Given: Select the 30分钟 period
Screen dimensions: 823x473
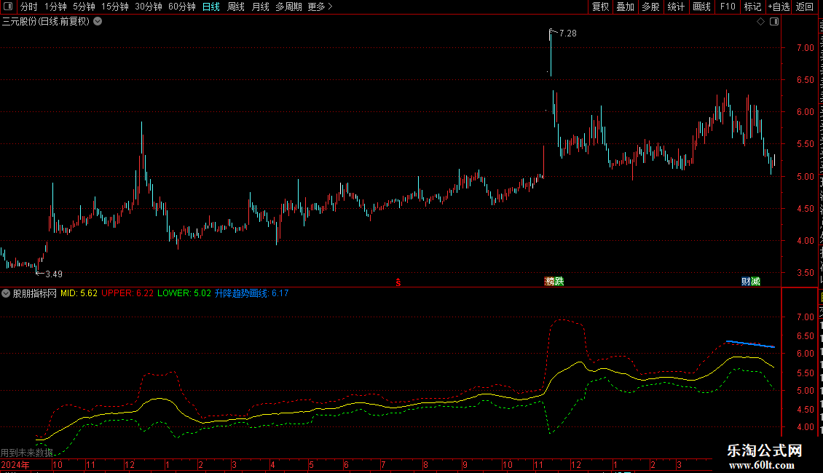Looking at the screenshot, I should [x=149, y=7].
